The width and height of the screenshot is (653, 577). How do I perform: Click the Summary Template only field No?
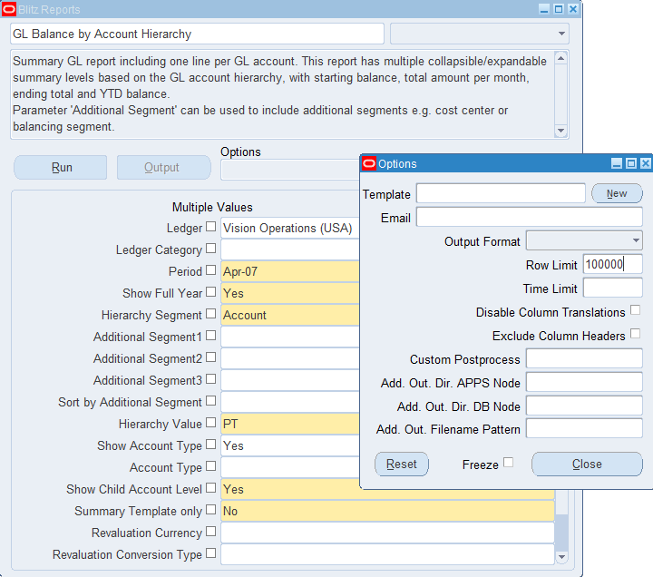click(387, 511)
